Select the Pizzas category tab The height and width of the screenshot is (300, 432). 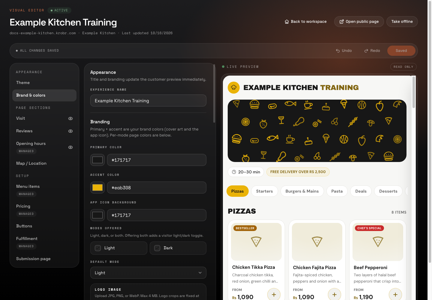238,191
